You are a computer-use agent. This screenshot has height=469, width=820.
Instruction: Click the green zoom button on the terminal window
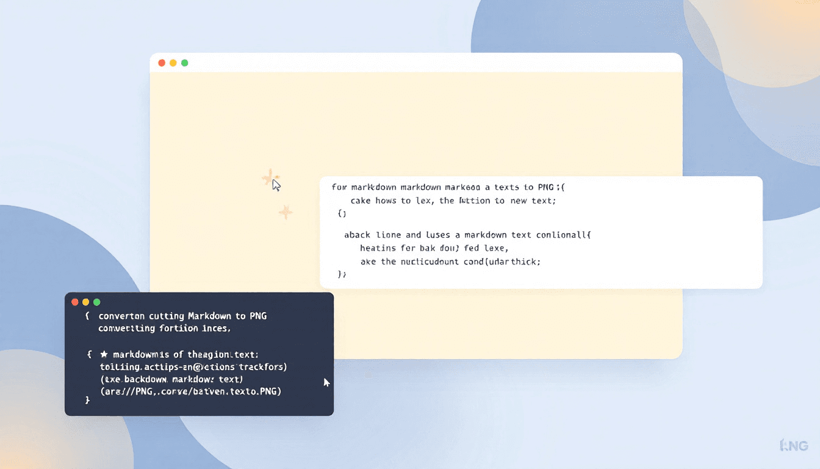click(x=96, y=302)
